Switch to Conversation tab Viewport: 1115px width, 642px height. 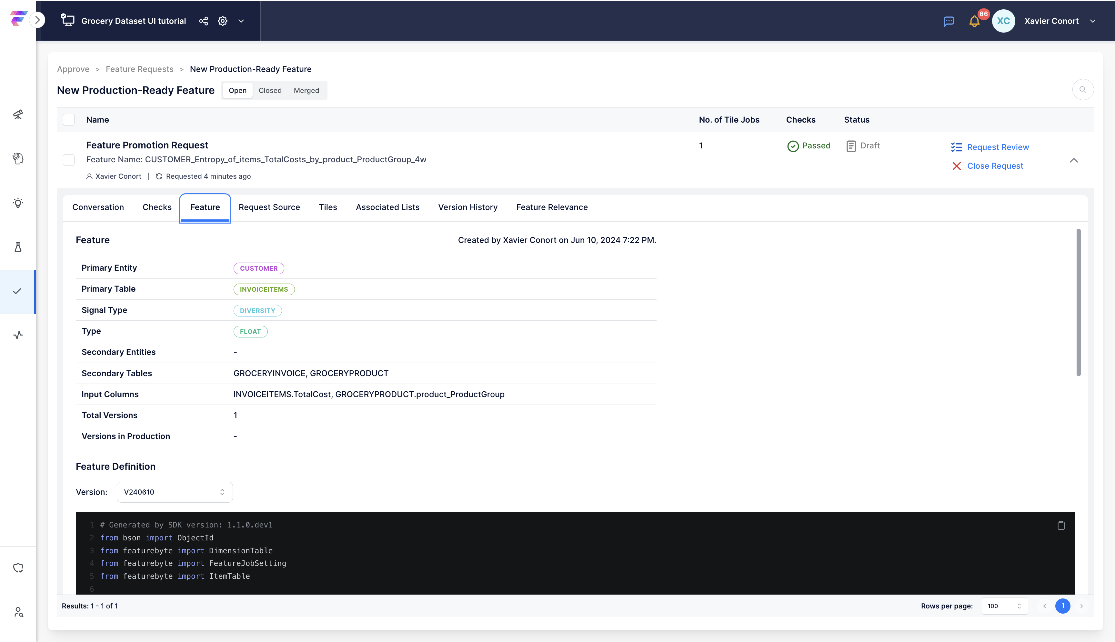pyautogui.click(x=98, y=207)
